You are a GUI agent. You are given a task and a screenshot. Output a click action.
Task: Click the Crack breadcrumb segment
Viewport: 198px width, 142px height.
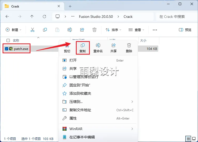128,17
